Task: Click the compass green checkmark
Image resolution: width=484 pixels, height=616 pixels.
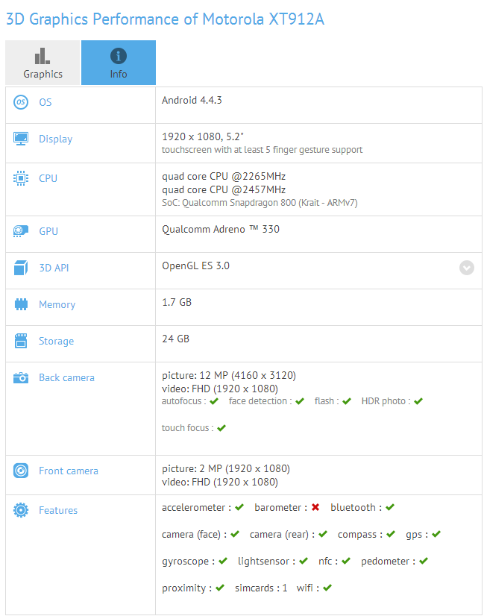Action: [x=391, y=534]
